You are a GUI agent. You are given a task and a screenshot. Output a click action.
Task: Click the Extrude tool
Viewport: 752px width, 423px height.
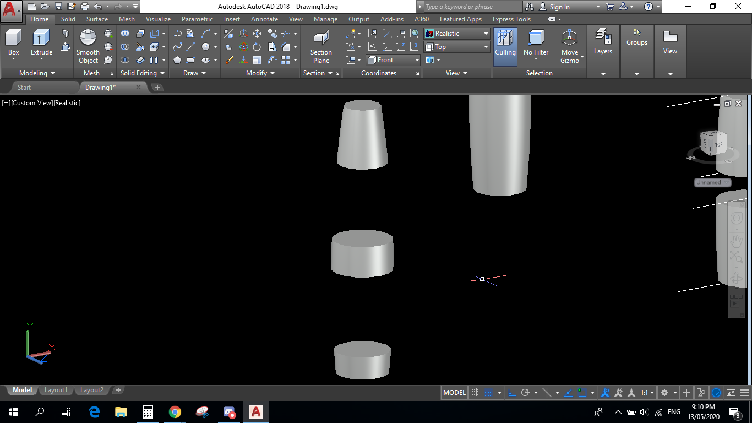coord(41,43)
